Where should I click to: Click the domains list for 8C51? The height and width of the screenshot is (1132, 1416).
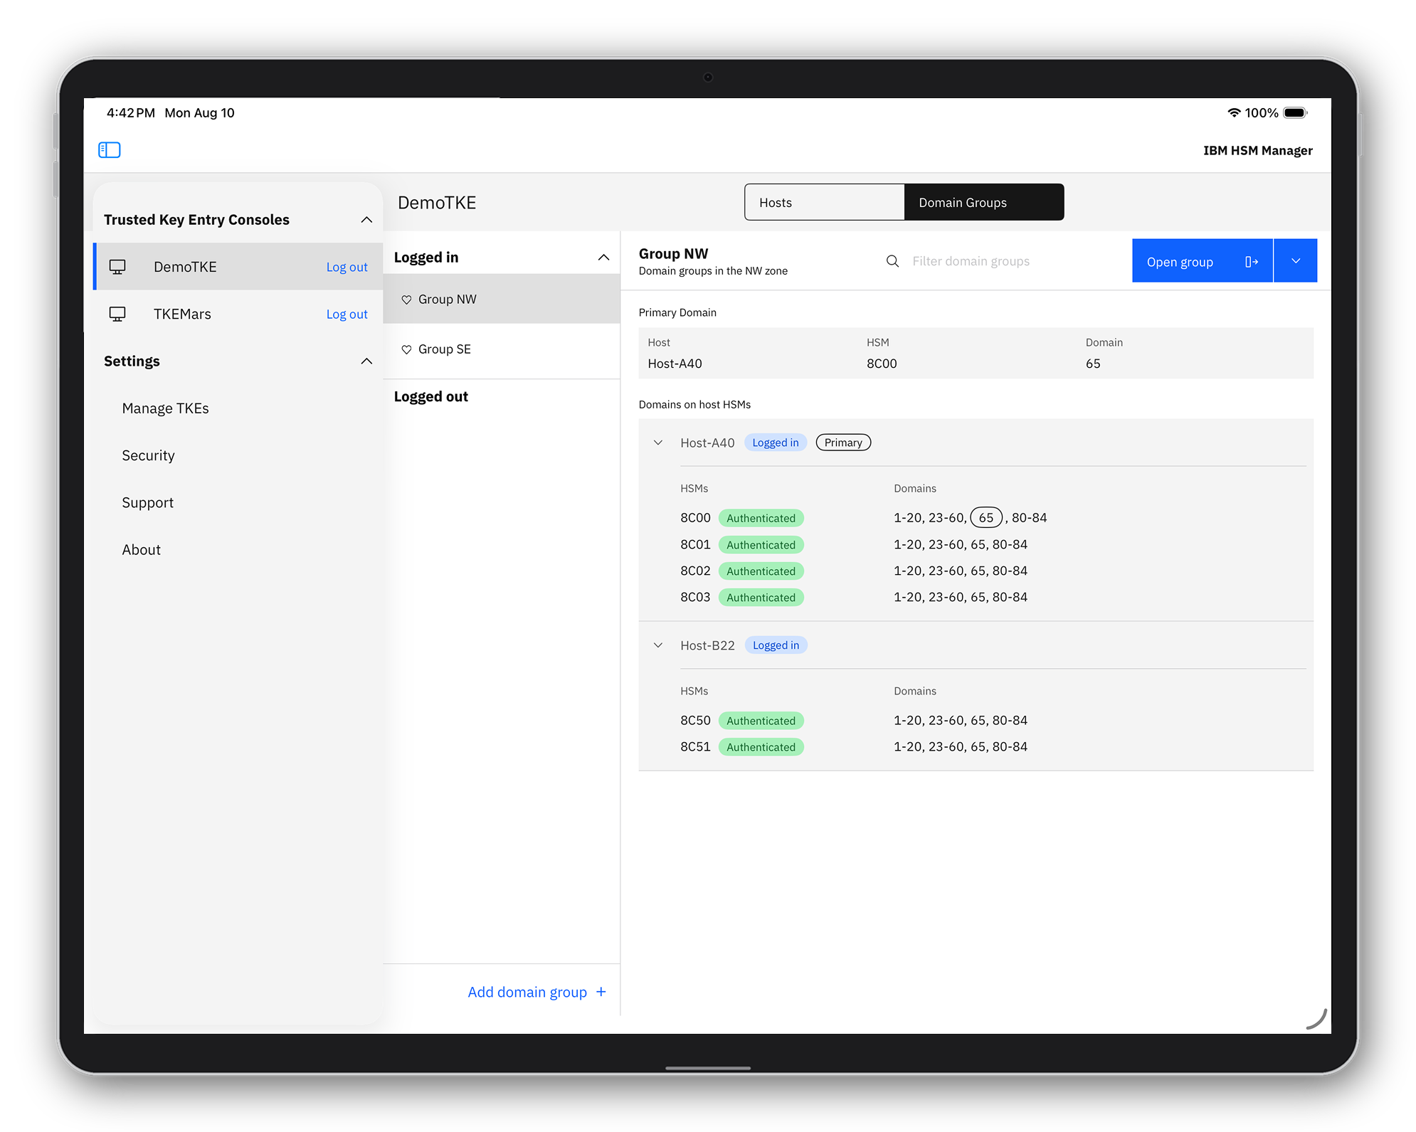pyautogui.click(x=961, y=746)
